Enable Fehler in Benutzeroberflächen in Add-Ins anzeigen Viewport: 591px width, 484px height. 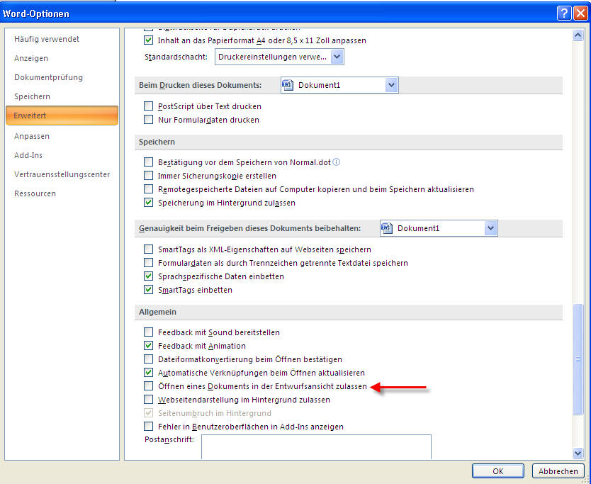coord(149,427)
